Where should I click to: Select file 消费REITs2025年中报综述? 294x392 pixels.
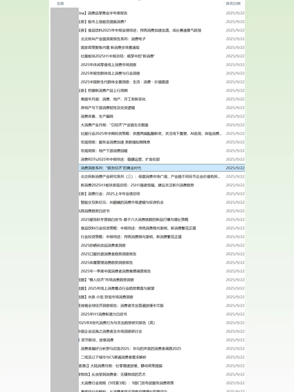(120, 160)
